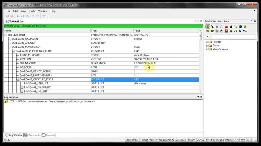Click the Save All toolbar icon
The width and height of the screenshot is (261, 146).
click(12, 16)
